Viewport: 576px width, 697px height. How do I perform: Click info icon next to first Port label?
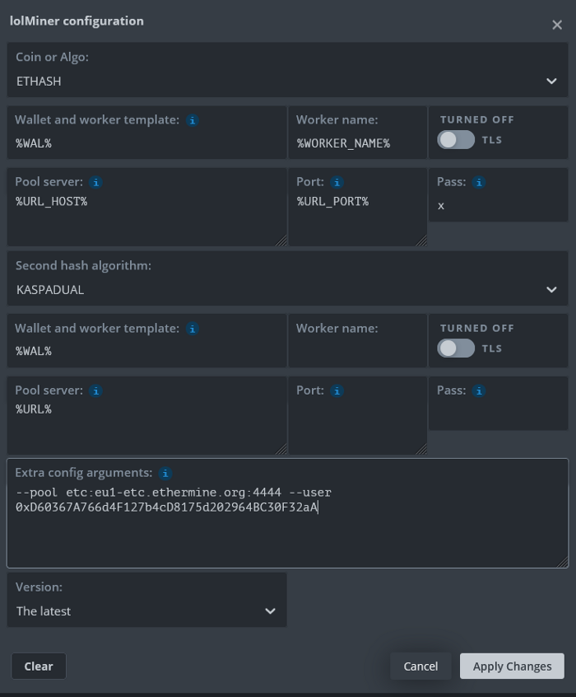click(337, 182)
